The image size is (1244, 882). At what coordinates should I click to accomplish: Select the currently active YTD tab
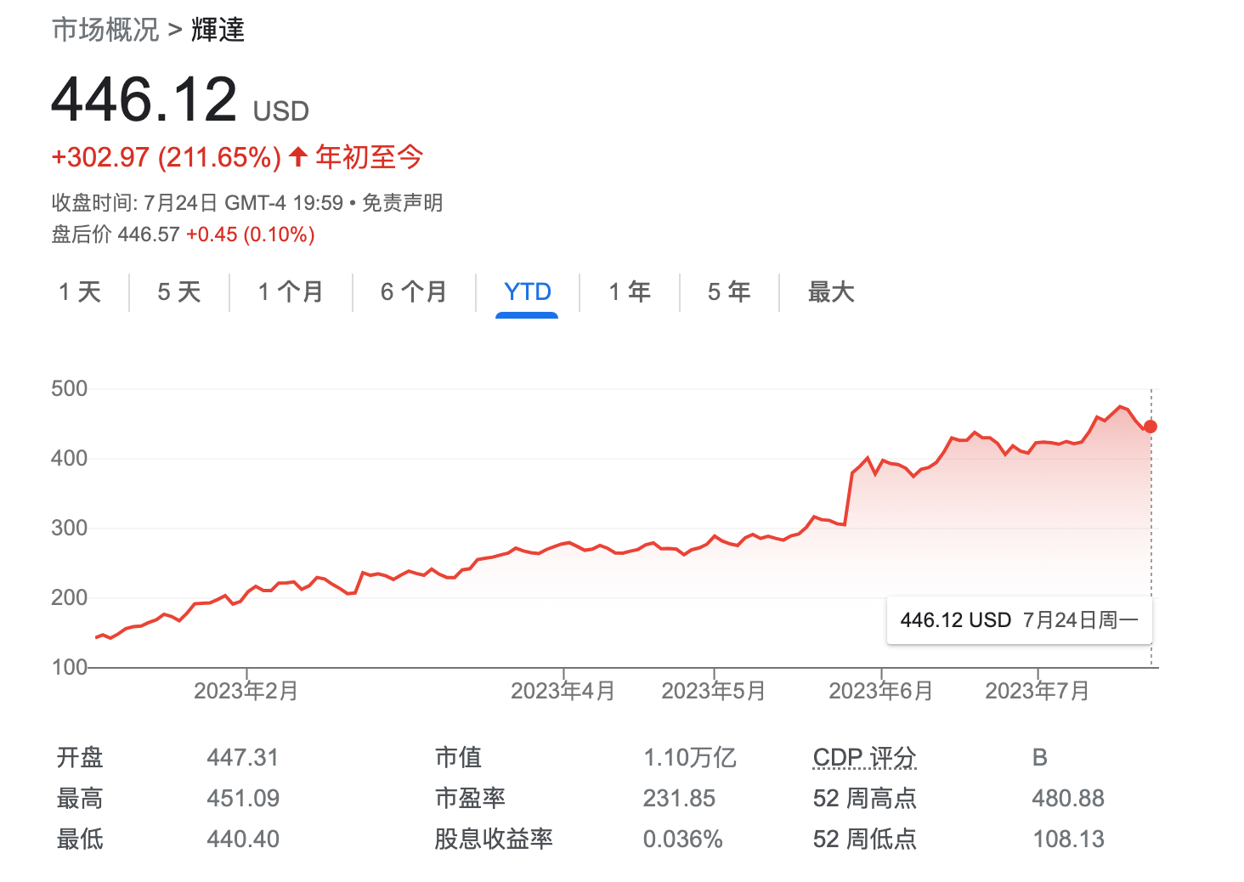click(x=528, y=291)
